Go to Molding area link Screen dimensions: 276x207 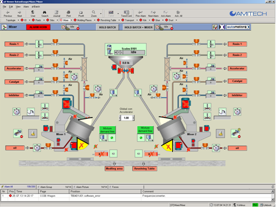pyautogui.click(x=114, y=168)
